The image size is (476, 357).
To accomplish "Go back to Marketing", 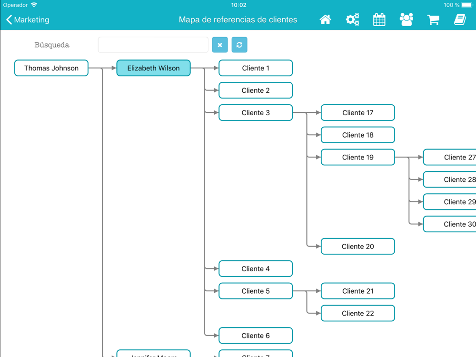I will coord(28,20).
